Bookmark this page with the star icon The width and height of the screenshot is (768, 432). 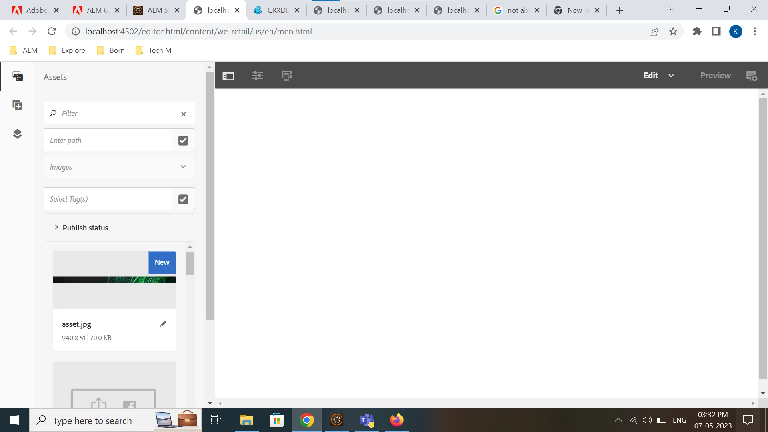(673, 32)
